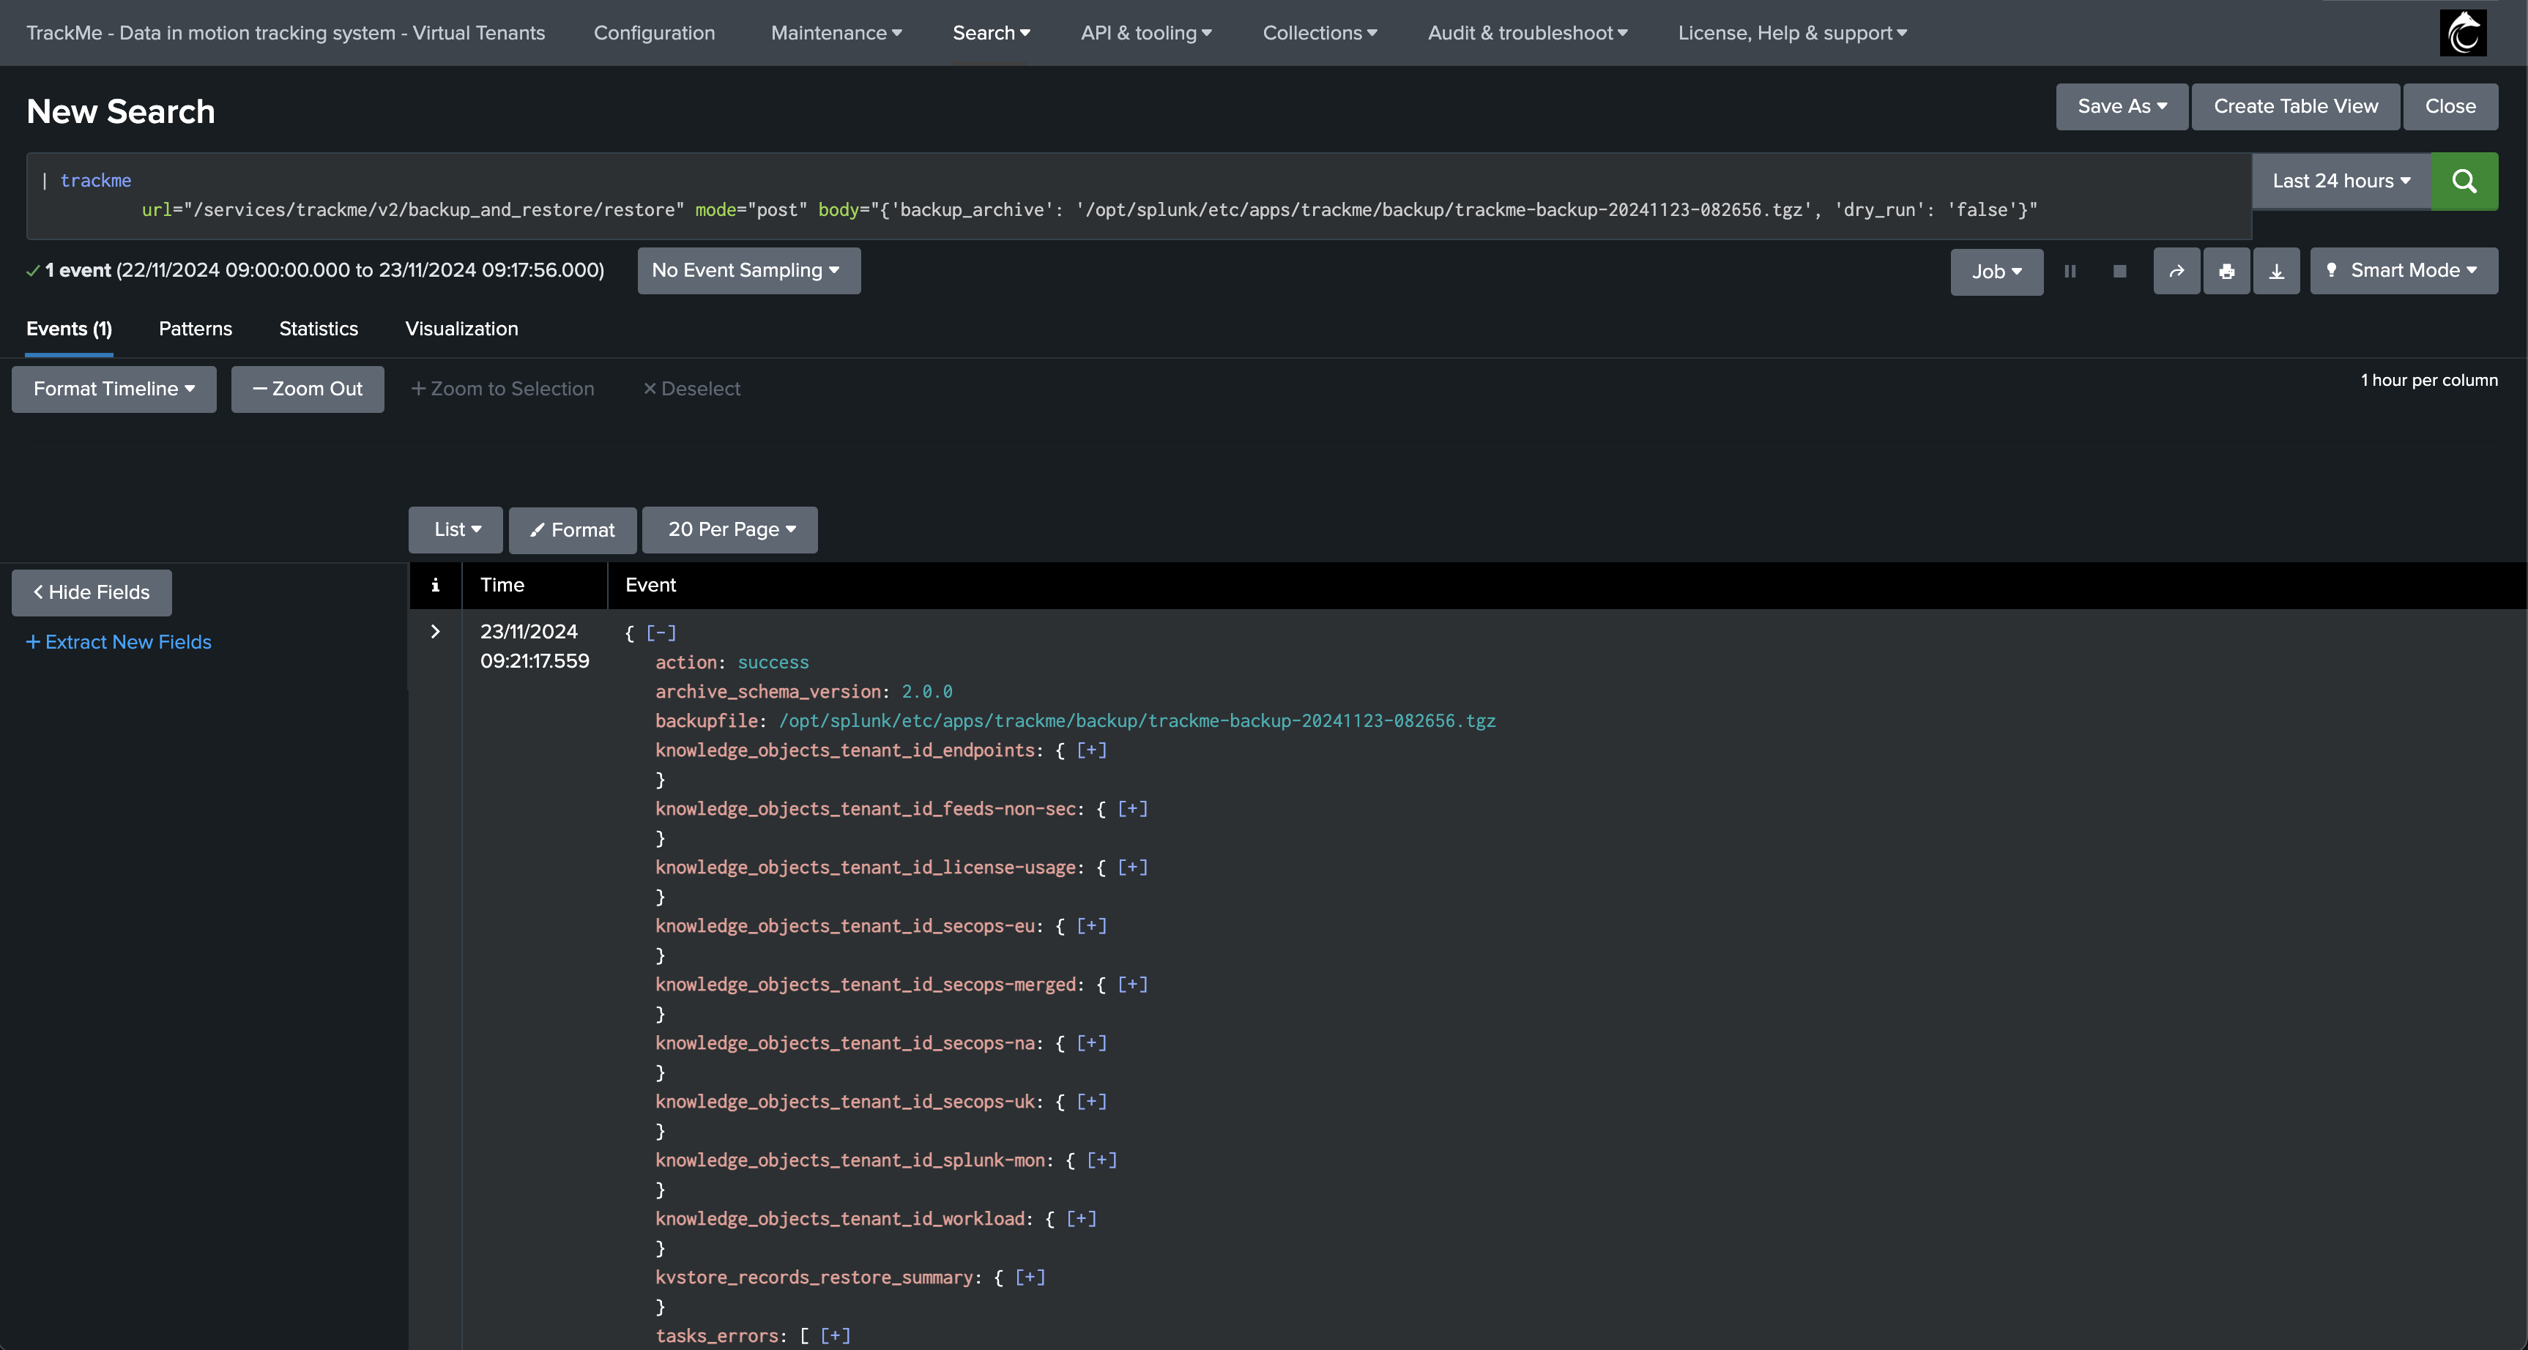2528x1350 pixels.
Task: Stop the search job
Action: point(2119,271)
